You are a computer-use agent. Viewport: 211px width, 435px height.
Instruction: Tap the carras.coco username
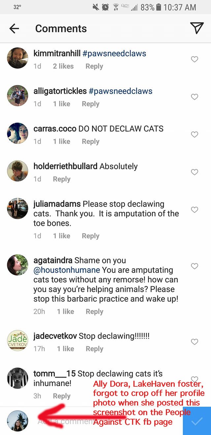[x=55, y=129]
